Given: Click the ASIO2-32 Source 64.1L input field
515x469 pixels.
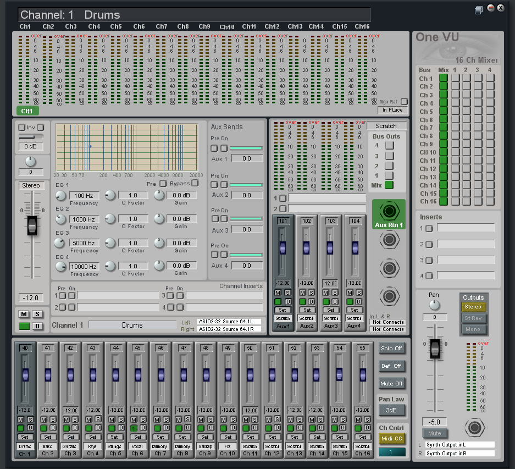Looking at the screenshot, I should 231,322.
